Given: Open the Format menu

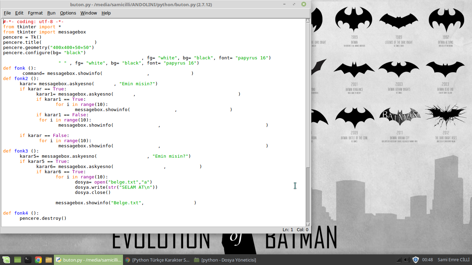Looking at the screenshot, I should coord(35,13).
